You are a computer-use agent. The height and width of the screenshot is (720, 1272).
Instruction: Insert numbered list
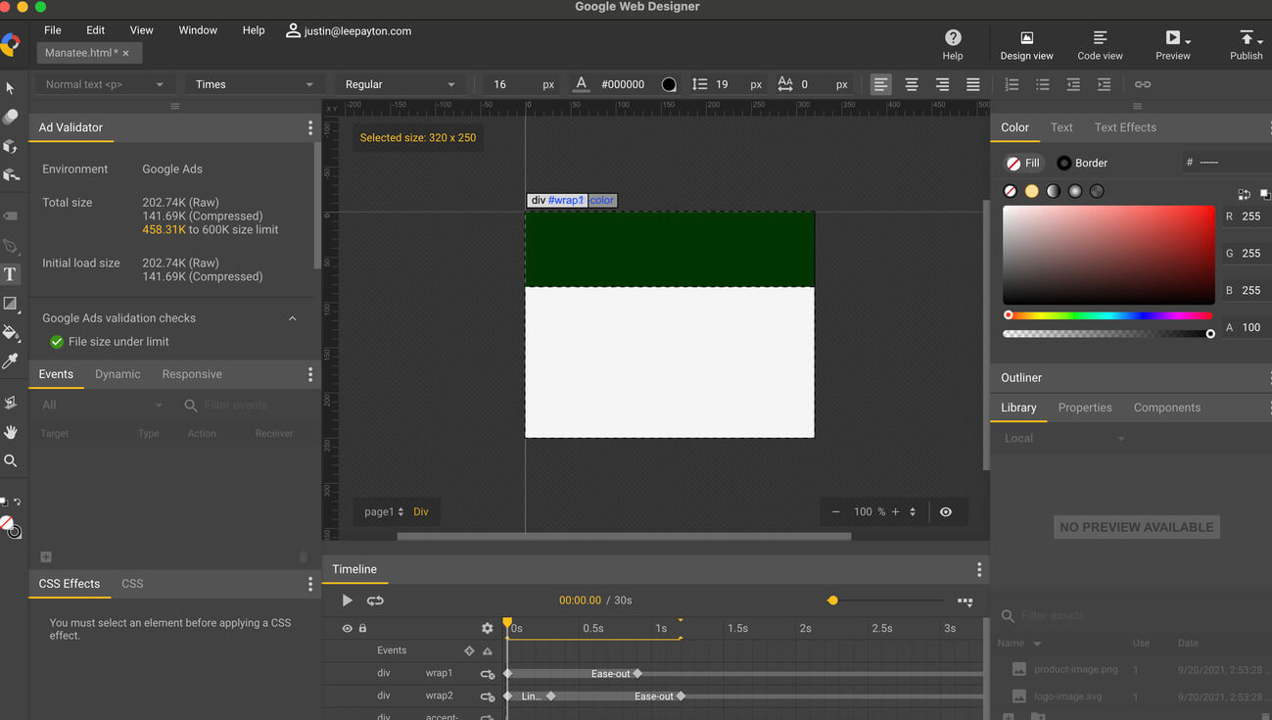click(1013, 84)
